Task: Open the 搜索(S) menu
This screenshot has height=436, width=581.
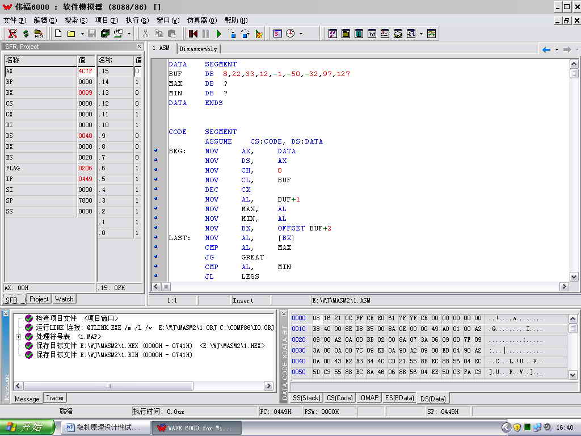Action: point(76,20)
